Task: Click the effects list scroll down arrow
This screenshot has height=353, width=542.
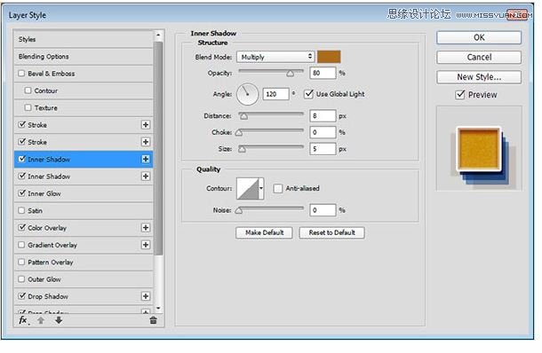Action: pyautogui.click(x=158, y=308)
